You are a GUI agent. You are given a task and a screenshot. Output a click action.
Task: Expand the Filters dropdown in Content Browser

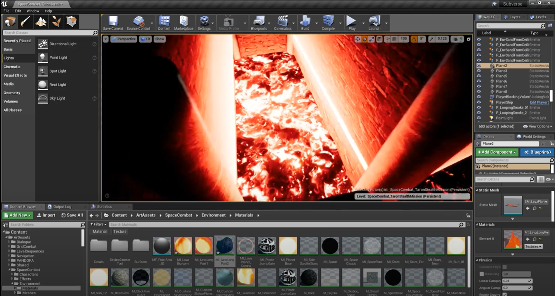coord(98,224)
